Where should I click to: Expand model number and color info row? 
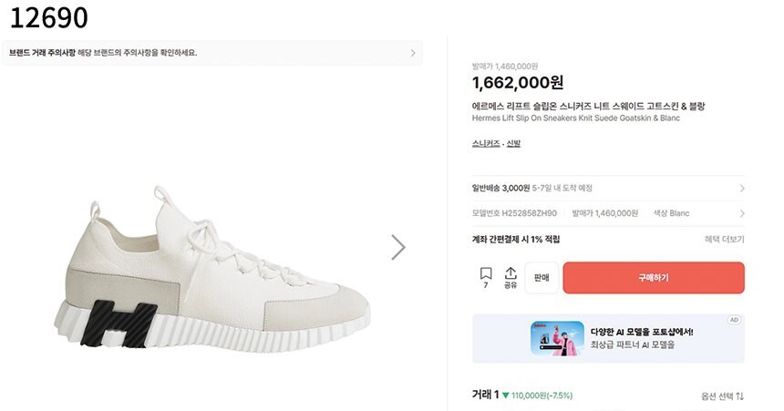[x=741, y=213]
